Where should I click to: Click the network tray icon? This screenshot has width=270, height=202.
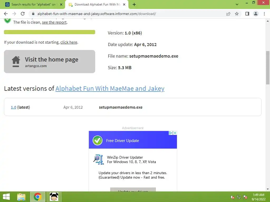[239, 197]
